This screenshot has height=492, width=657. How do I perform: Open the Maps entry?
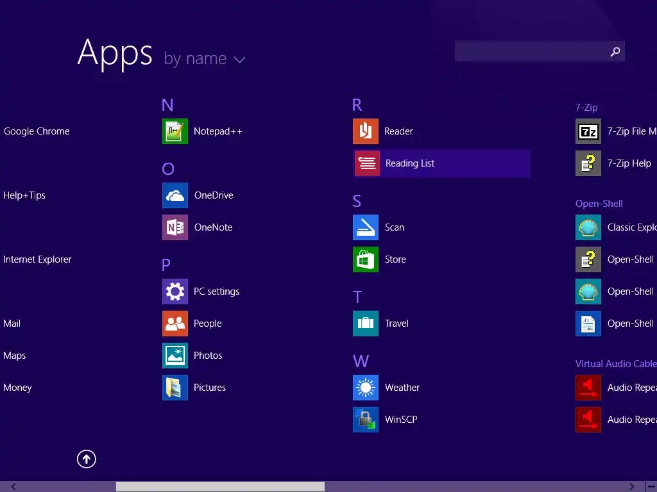[x=15, y=356]
